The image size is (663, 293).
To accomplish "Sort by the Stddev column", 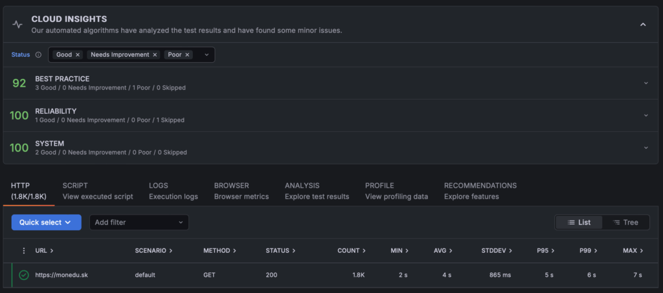I will pyautogui.click(x=497, y=251).
